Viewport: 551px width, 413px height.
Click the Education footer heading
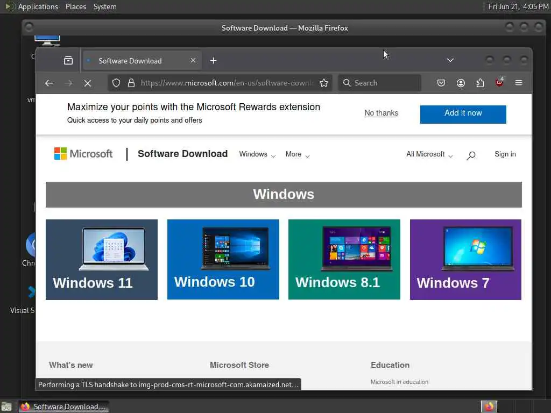(x=390, y=365)
